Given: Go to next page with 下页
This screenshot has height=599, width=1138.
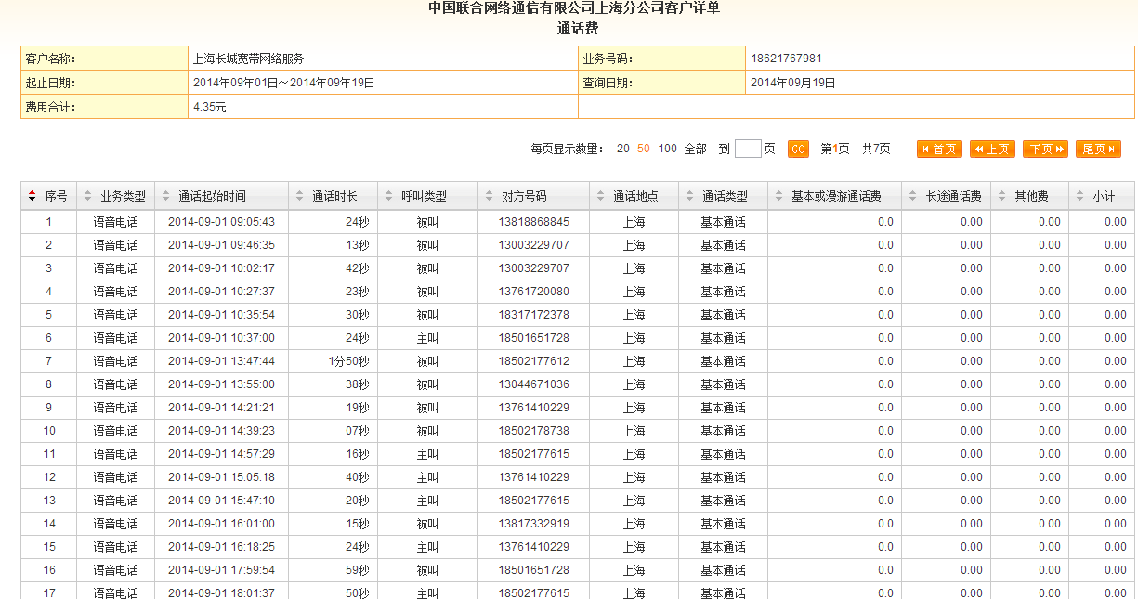Looking at the screenshot, I should pyautogui.click(x=1045, y=150).
